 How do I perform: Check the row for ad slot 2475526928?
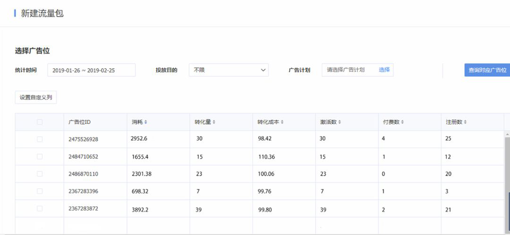coord(40,139)
